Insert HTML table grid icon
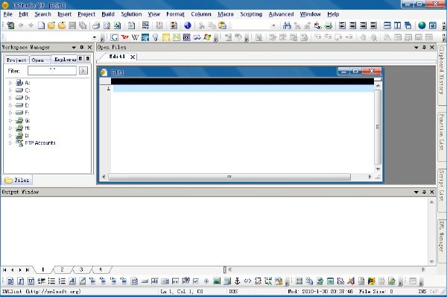Viewport: 447px width, 297px height. point(299,281)
